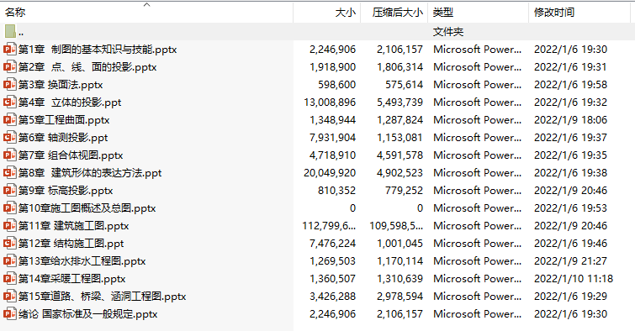
Task: Click the size value 7,476,224
Action: point(333,243)
